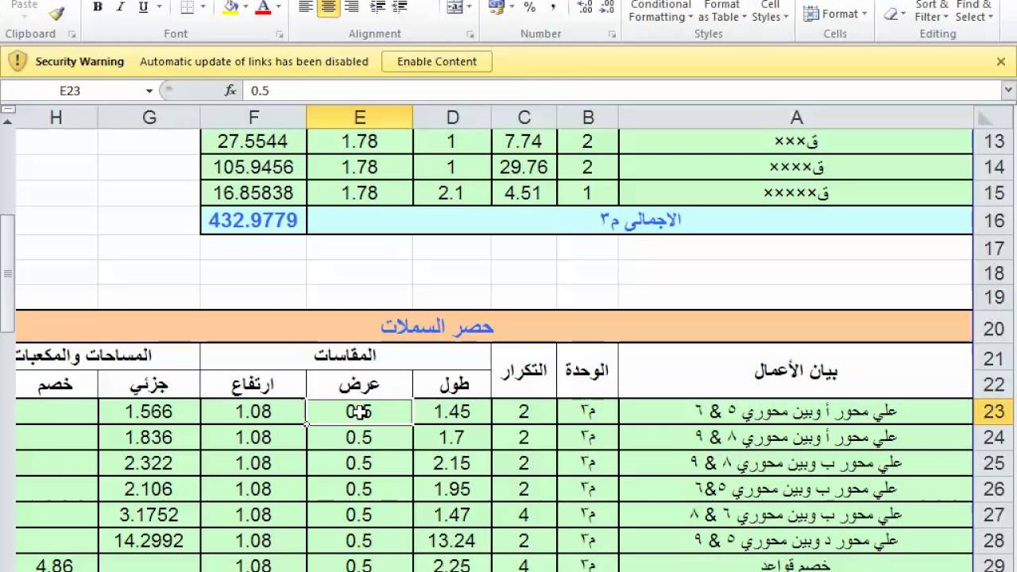This screenshot has width=1017, height=572.
Task: Click cell containing 13.24
Action: 452,541
